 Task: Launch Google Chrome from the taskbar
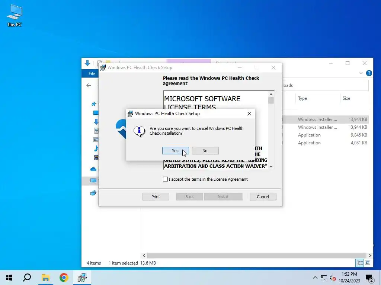[x=64, y=278]
